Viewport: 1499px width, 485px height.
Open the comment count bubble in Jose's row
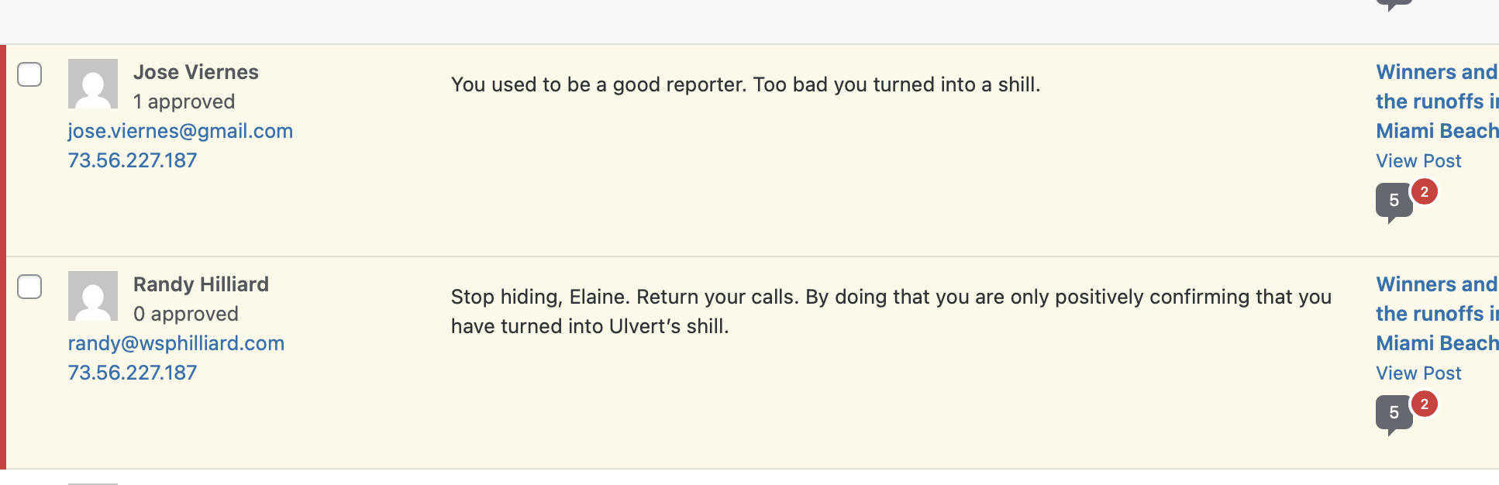(1393, 201)
